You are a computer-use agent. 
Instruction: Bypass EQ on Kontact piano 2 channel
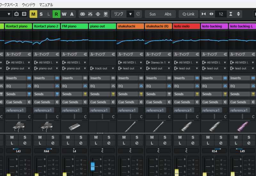click(x=57, y=86)
